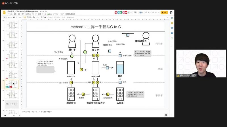Click the account profile avatar
Image resolution: width=227 pixels, height=127 pixels.
171,12
